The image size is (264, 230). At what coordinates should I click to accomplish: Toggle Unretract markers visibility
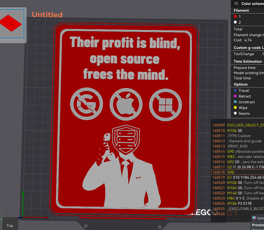pyautogui.click(x=235, y=102)
